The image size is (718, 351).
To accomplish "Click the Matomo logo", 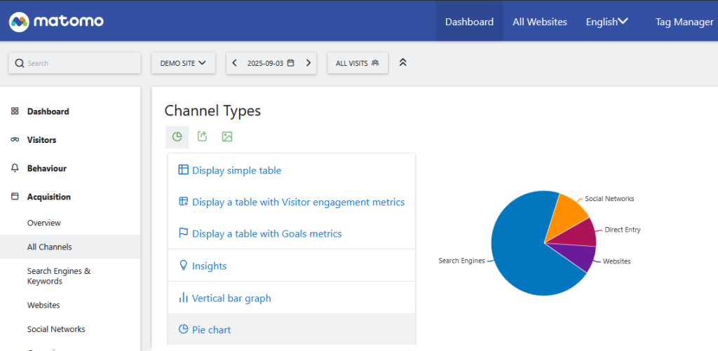I will (57, 21).
